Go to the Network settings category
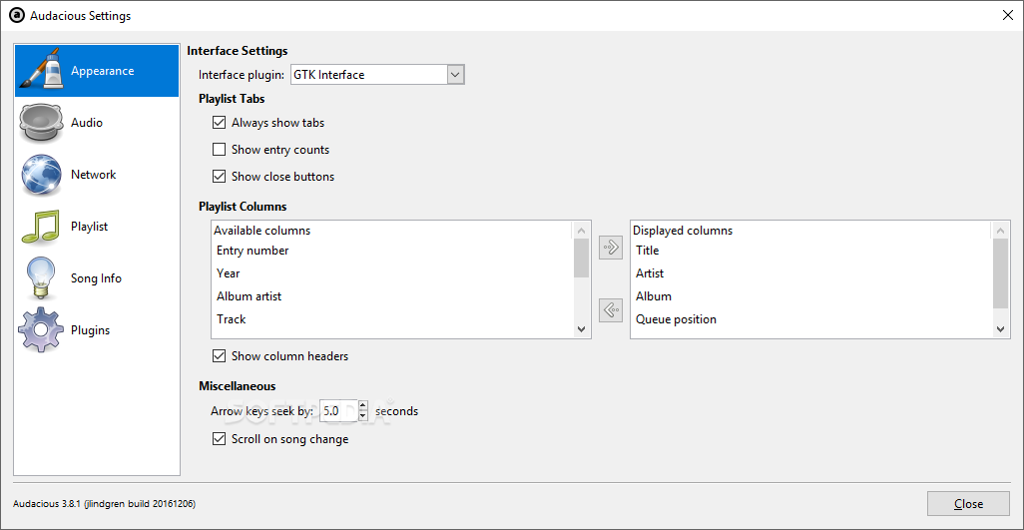The width and height of the screenshot is (1024, 530). point(97,175)
